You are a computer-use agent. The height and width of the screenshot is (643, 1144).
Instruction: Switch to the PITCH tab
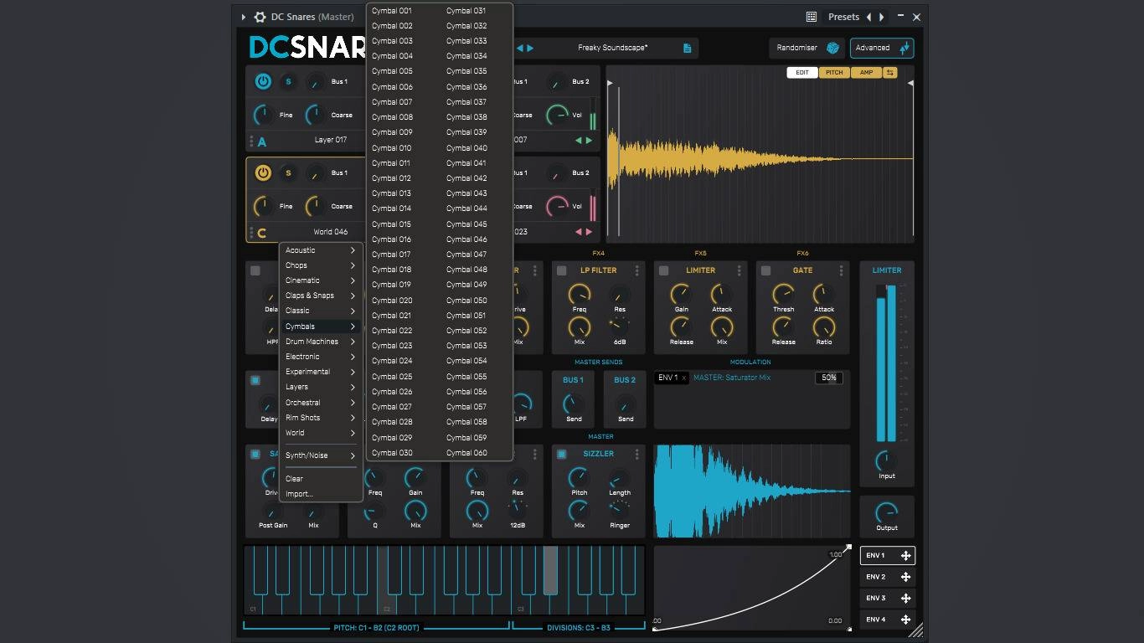pyautogui.click(x=834, y=73)
